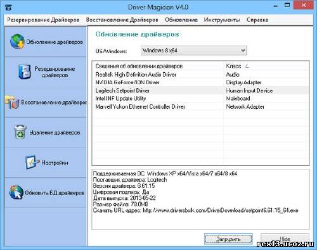Open the Обновление menu
This screenshot has width=317, height=250.
pos(181,20)
